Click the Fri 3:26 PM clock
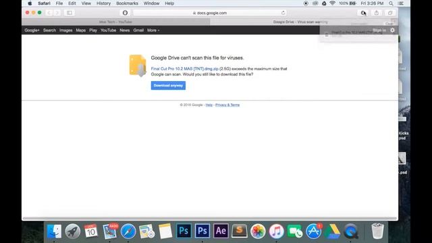Image resolution: width=432 pixels, height=243 pixels. click(372, 3)
